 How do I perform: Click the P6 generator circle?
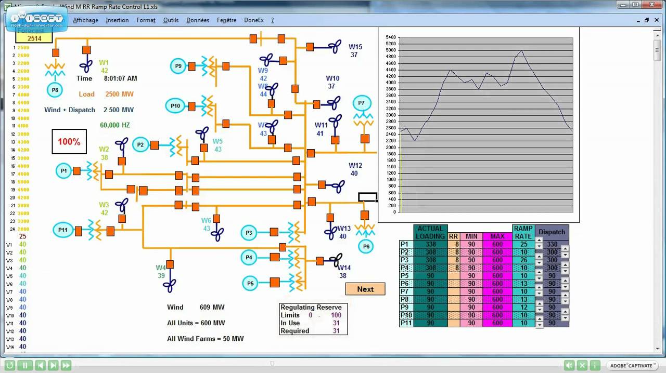(x=366, y=246)
